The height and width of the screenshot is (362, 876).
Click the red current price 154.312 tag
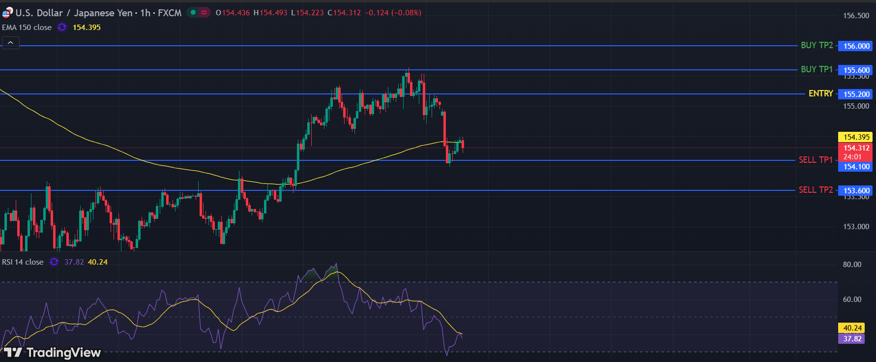click(x=856, y=148)
